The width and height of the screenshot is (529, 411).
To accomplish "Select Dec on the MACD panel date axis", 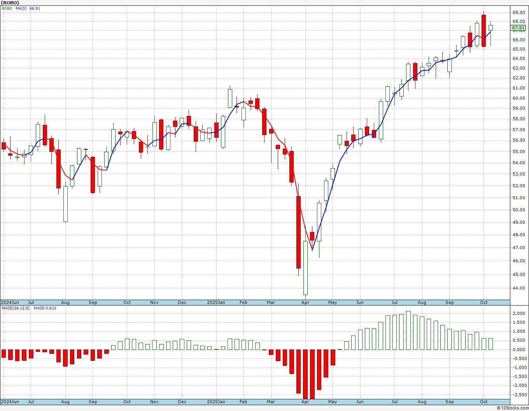I will (182, 402).
